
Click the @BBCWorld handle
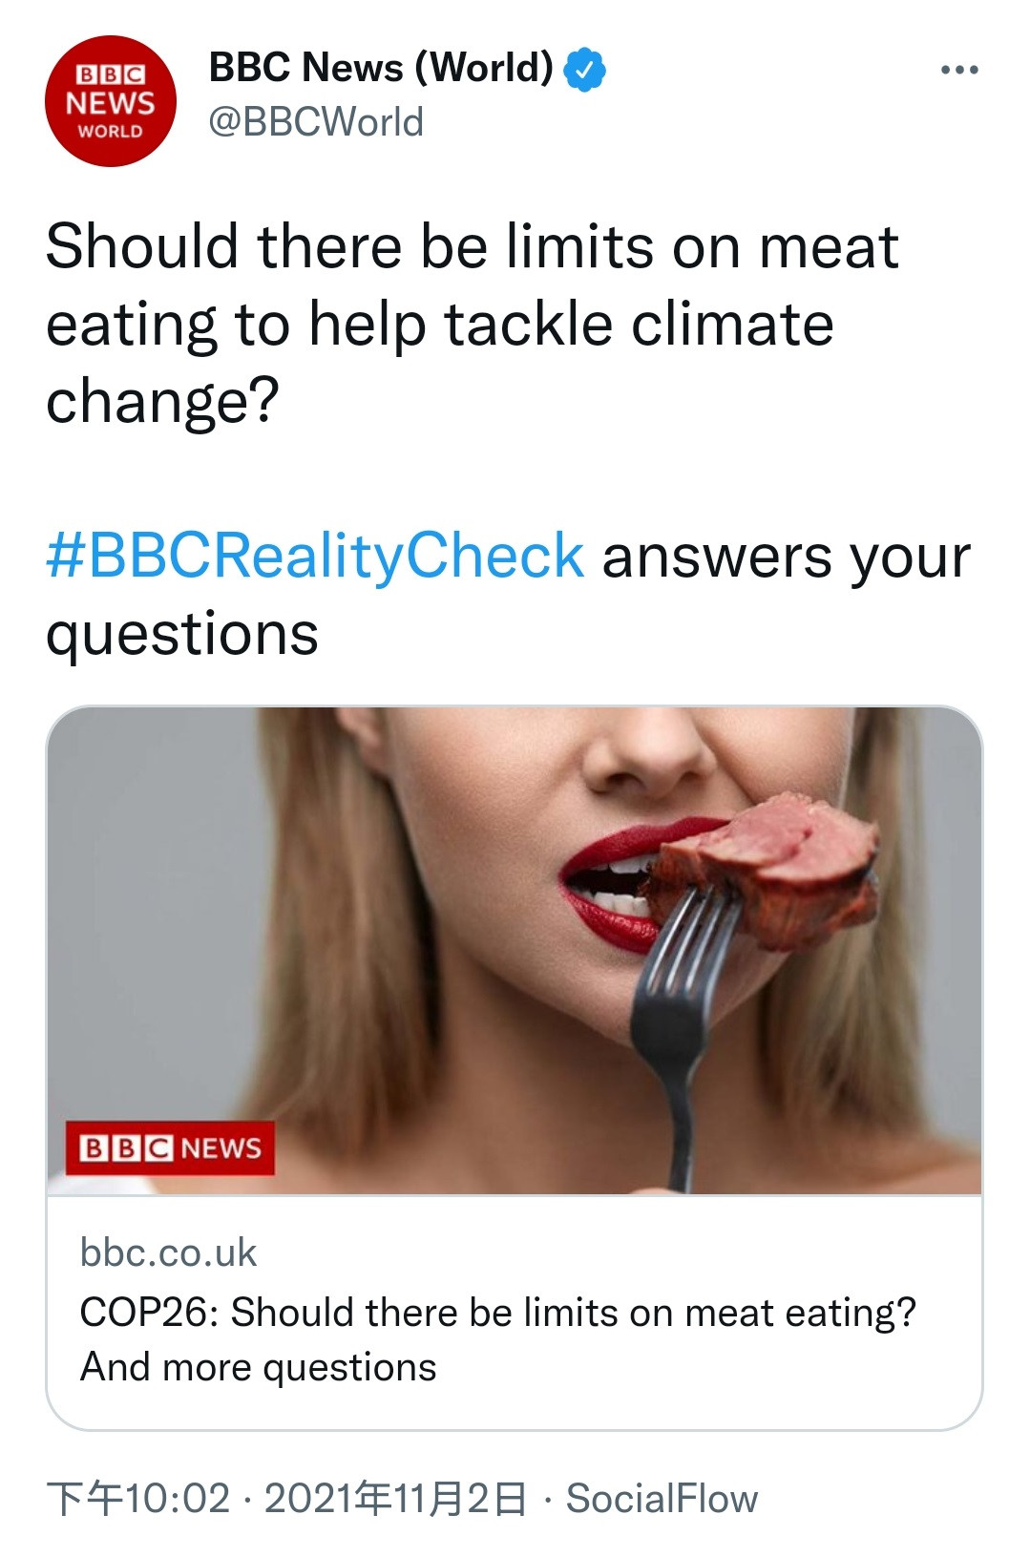(x=316, y=122)
